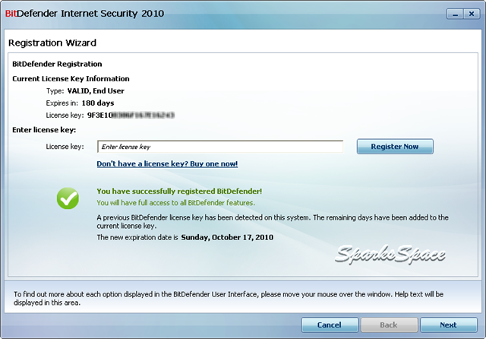Click the license key input field

220,147
